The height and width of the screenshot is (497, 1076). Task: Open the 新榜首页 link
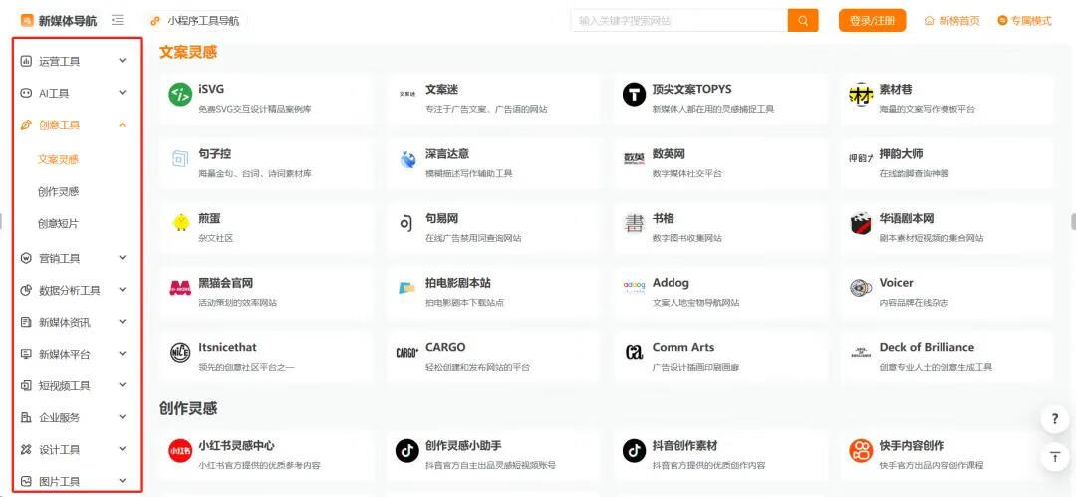pos(951,21)
